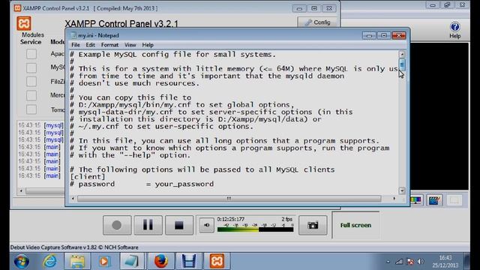
Task: Open Windows Explorer folder from taskbar
Action: [77, 262]
